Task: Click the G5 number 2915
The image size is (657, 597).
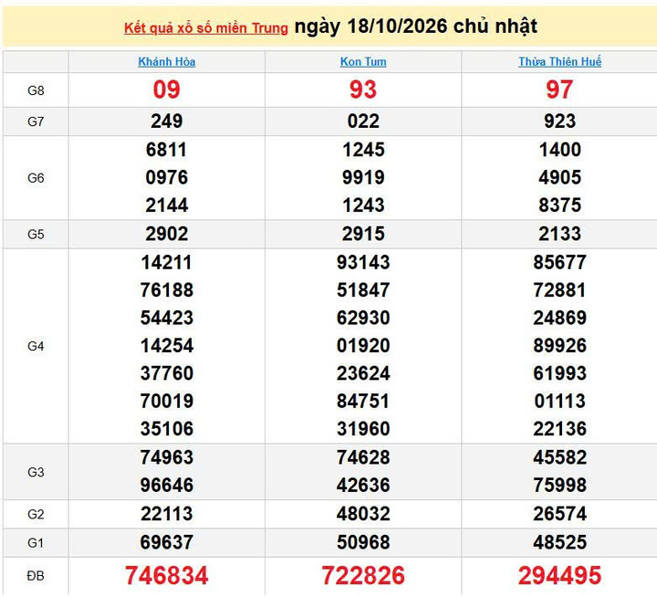Action: 363,234
